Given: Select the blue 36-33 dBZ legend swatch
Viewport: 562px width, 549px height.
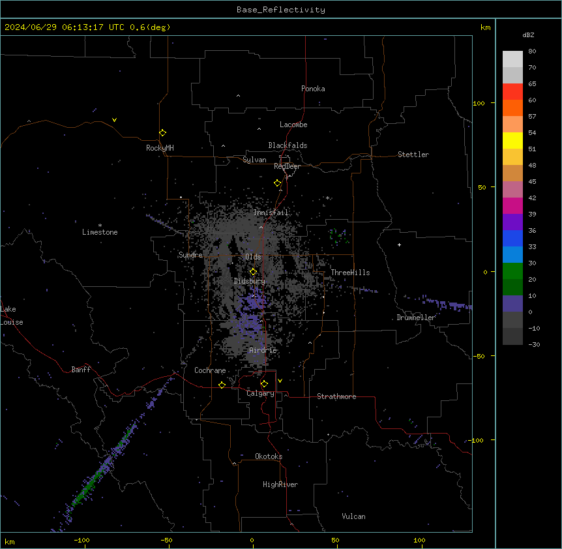Looking at the screenshot, I should (512, 238).
